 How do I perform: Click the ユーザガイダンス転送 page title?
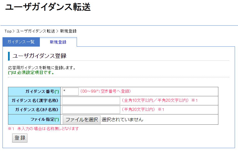tap(48, 8)
